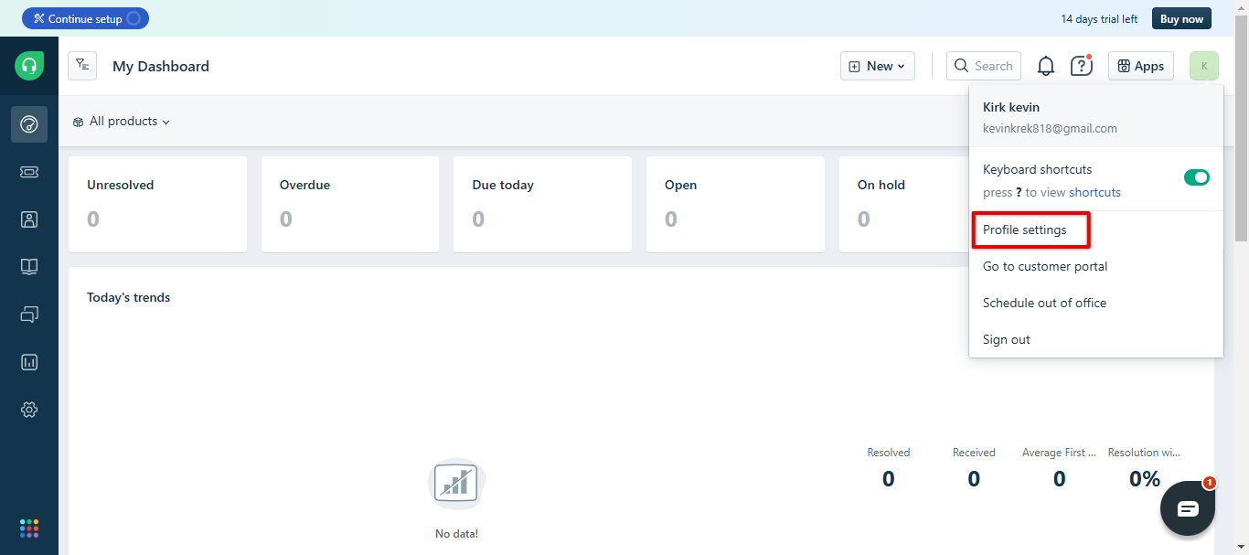Click the 14 days trial left text
The width and height of the screenshot is (1249, 555).
pos(1099,18)
